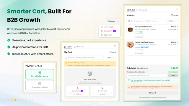Click the upload icon in Options menu
189x106 pixels.
pyautogui.click(x=102, y=31)
